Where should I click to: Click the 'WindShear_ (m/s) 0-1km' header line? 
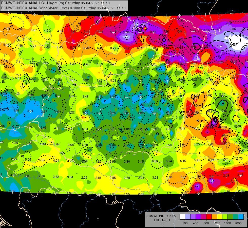63,8
